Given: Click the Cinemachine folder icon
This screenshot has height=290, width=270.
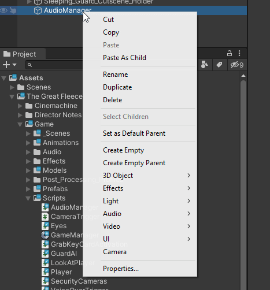Looking at the screenshot, I should click(x=29, y=106).
